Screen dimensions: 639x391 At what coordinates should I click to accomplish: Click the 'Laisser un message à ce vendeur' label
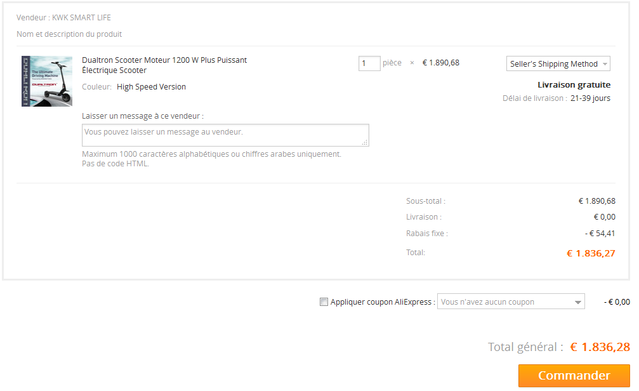[x=143, y=116]
